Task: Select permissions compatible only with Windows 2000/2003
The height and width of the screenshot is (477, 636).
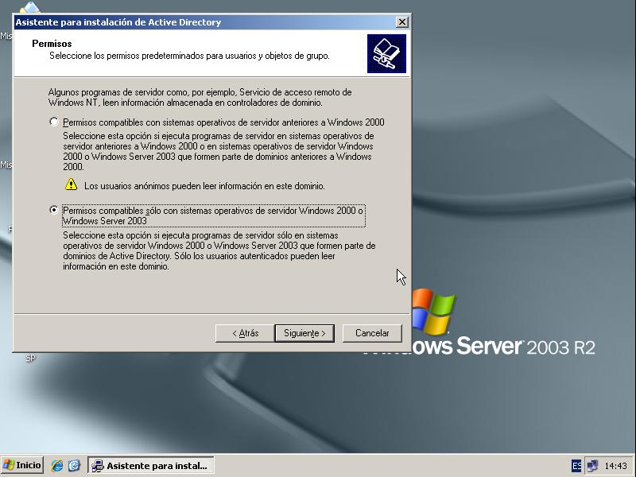Action: coord(53,210)
